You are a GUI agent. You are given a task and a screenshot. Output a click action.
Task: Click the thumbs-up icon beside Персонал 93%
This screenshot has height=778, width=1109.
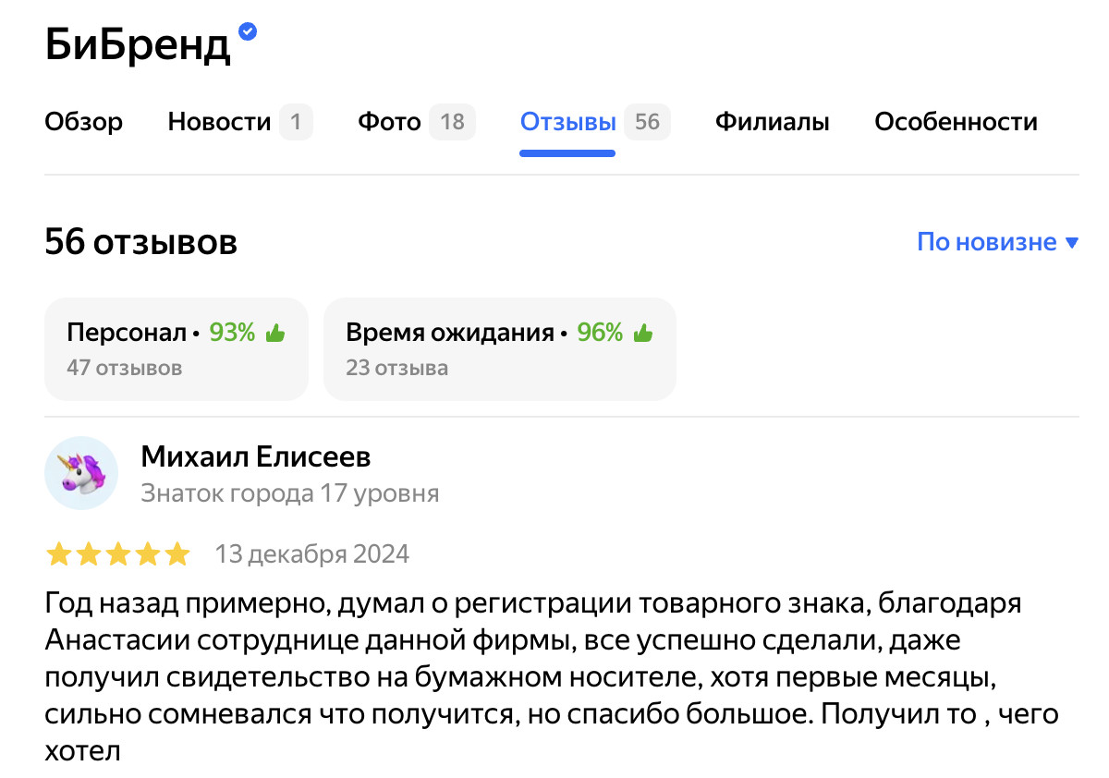274,334
